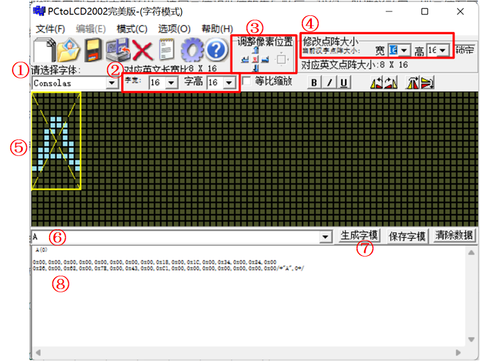Open the 字宽 value dropdown

click(x=171, y=83)
